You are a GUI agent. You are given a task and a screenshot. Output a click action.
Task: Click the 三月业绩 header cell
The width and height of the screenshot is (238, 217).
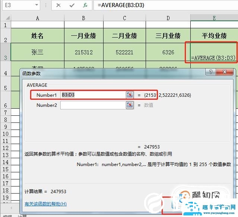168,36
